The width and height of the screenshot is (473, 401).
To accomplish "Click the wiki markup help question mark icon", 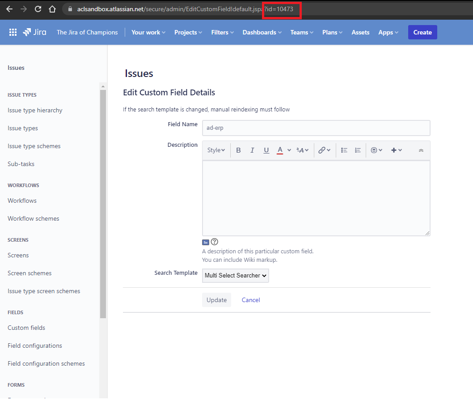I will [215, 242].
